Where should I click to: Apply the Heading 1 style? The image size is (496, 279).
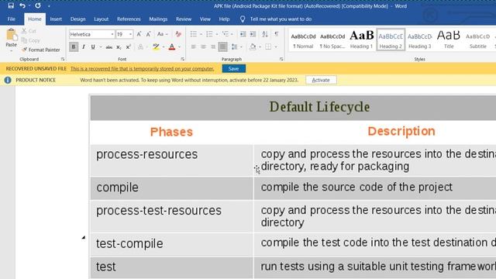[x=361, y=40]
